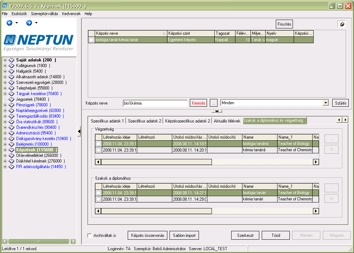
Task: Open the back arrow history dropdown
Action: coord(16,23)
